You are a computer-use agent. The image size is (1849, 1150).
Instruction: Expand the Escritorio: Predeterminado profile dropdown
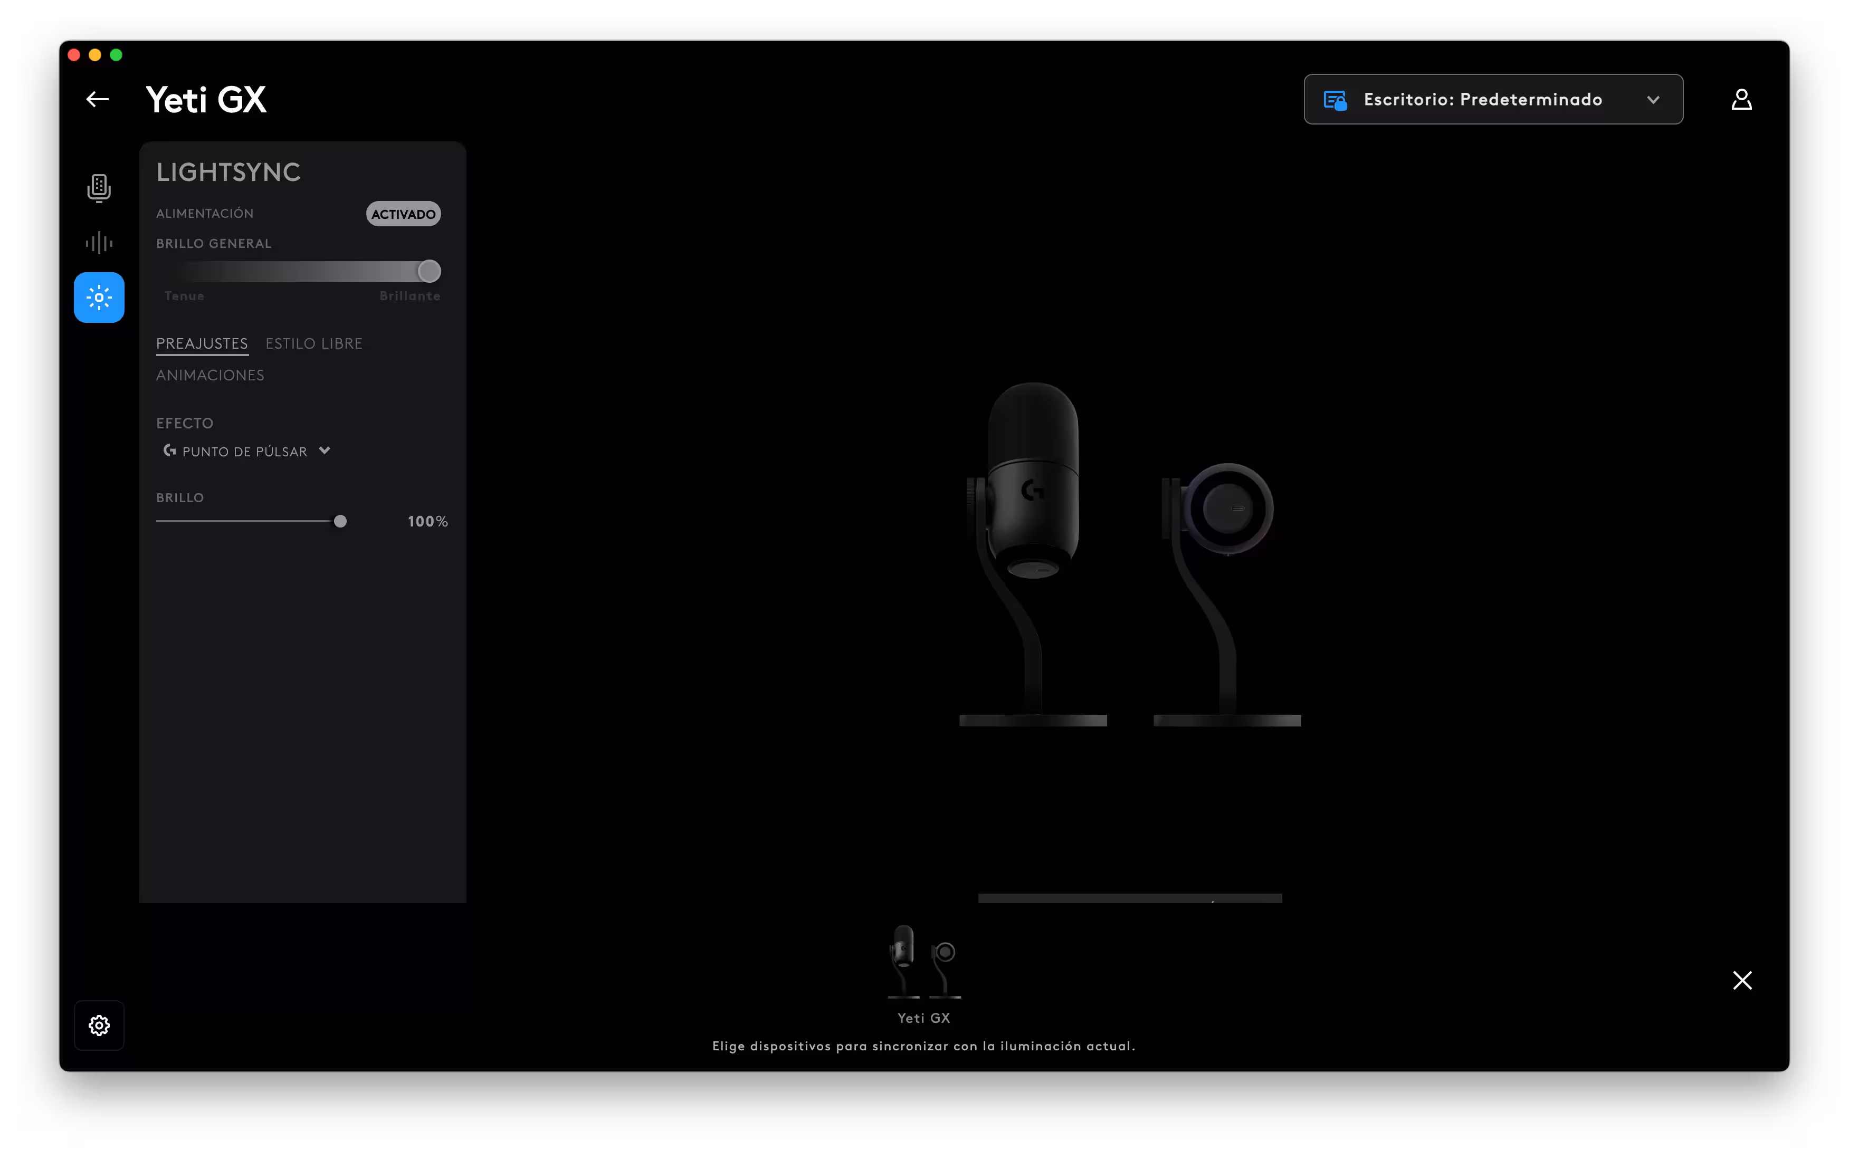pyautogui.click(x=1493, y=100)
